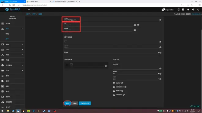Viewport: 202px width, 113px height.
Task: Enable the Samba authentication checkbox
Action: click(114, 95)
